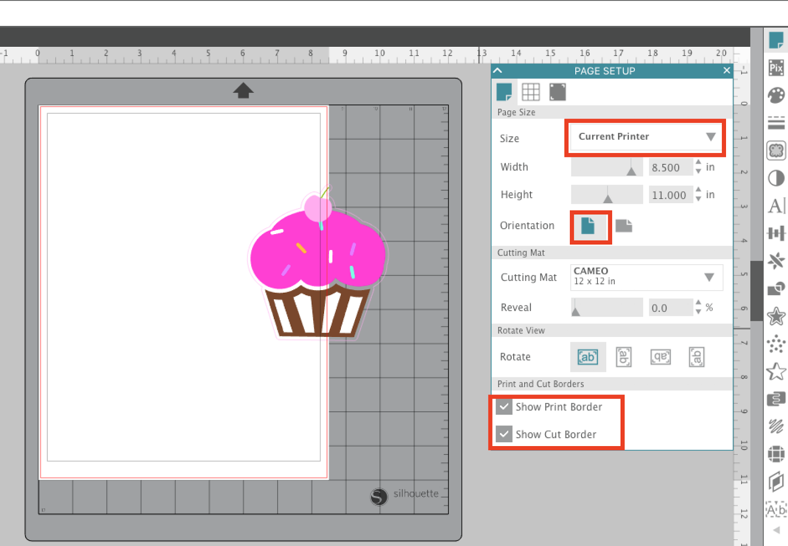The height and width of the screenshot is (546, 788).
Task: Select landscape page orientation
Action: coord(624,226)
